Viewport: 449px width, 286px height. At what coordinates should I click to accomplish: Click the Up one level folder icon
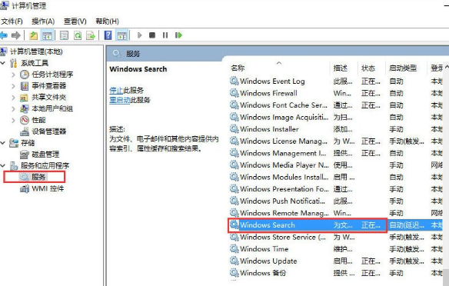click(34, 35)
